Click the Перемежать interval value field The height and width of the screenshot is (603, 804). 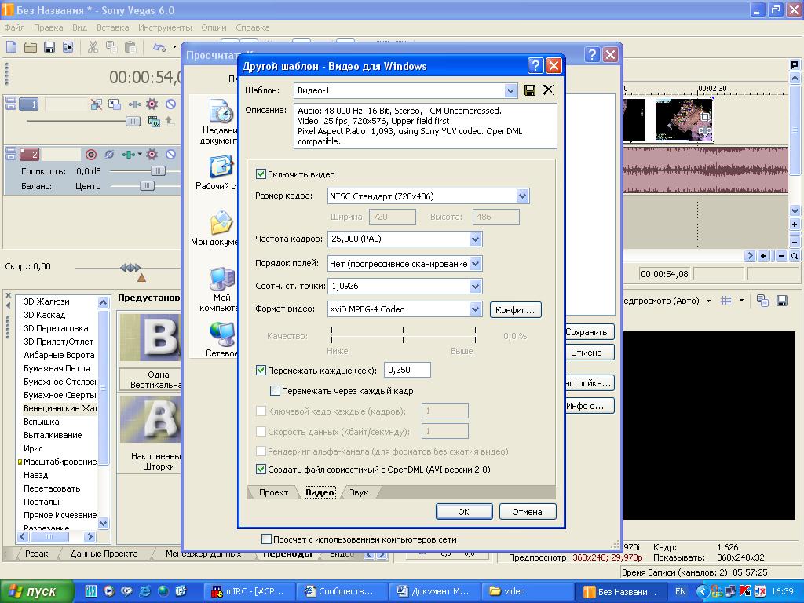pos(407,370)
